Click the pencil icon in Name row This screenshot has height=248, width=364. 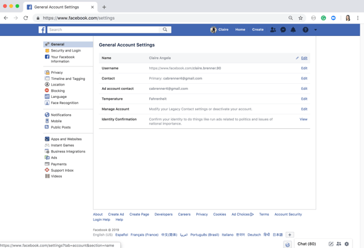297,58
